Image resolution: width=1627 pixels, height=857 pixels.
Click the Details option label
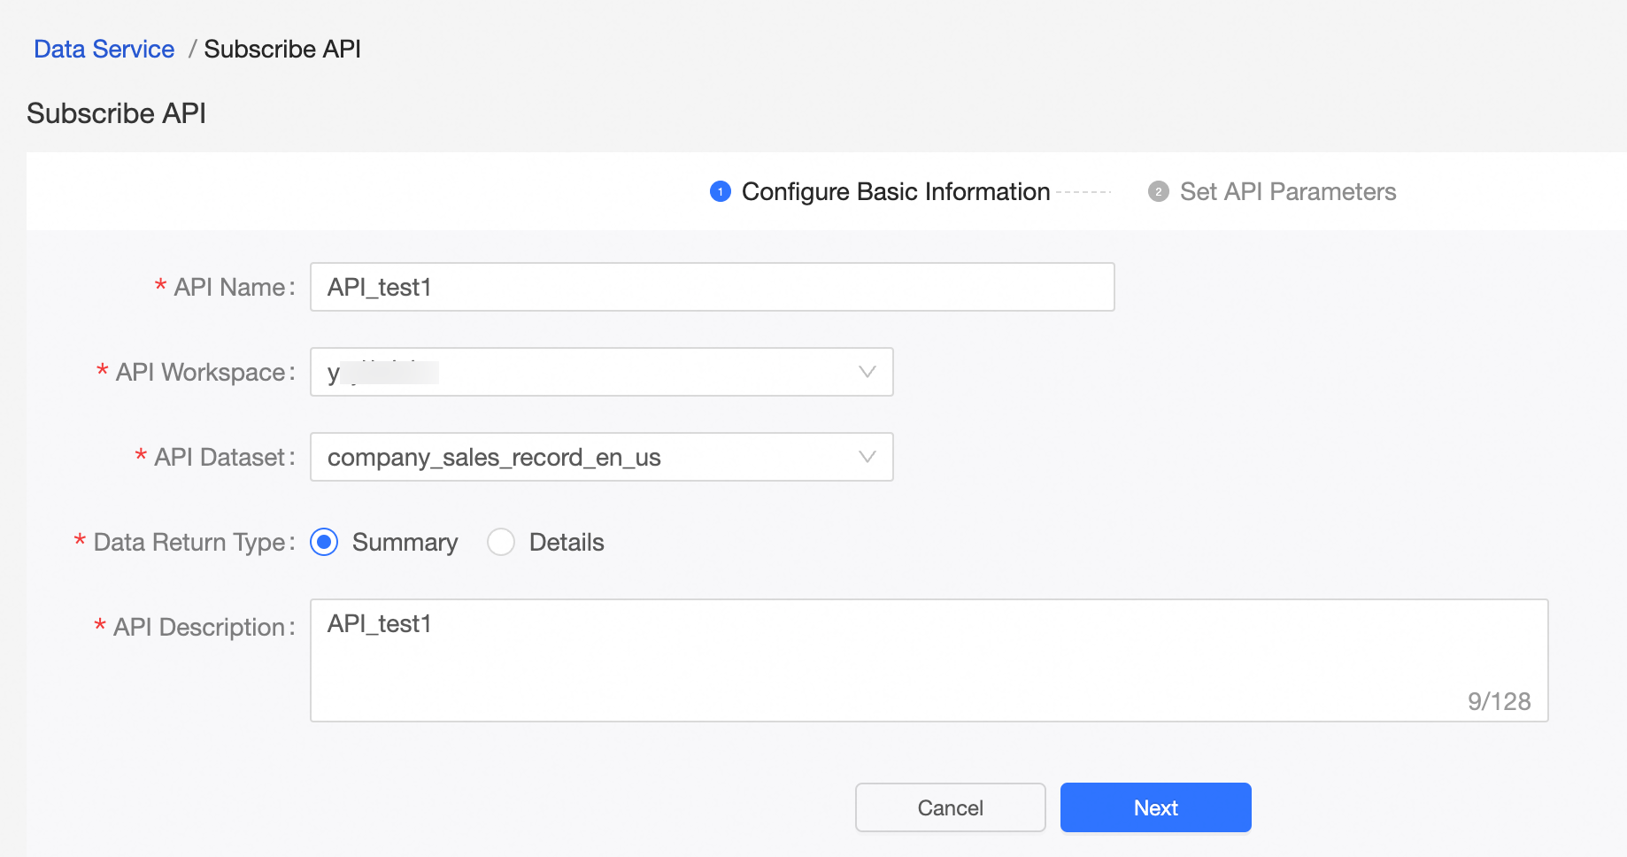click(x=567, y=542)
